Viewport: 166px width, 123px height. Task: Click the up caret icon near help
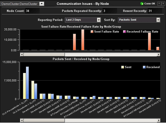click(x=159, y=4)
